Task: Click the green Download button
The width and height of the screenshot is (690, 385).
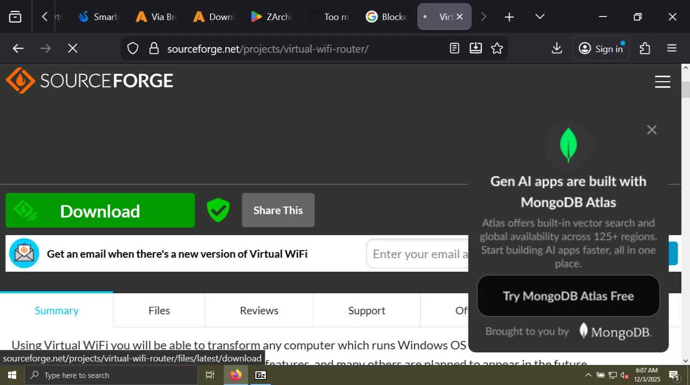Action: [x=100, y=211]
